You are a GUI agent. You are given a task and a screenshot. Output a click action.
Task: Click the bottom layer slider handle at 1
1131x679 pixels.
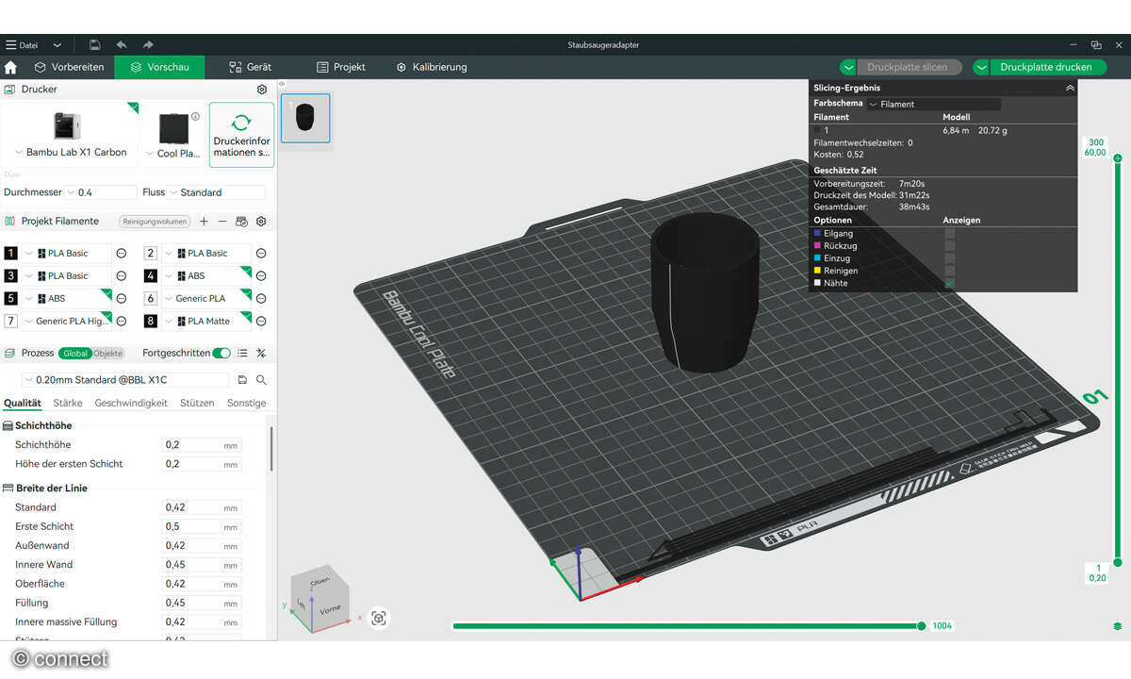[x=1118, y=563]
